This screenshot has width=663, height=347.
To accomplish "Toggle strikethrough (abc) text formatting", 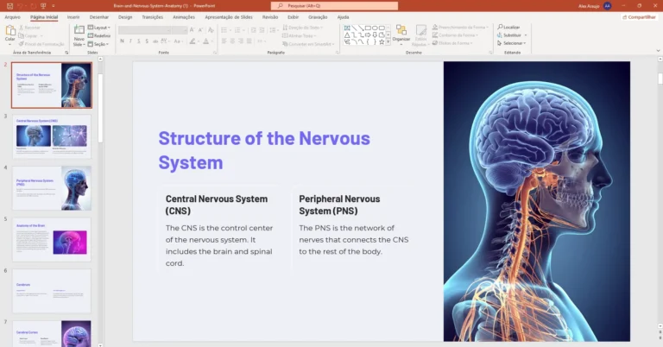I will tap(155, 41).
